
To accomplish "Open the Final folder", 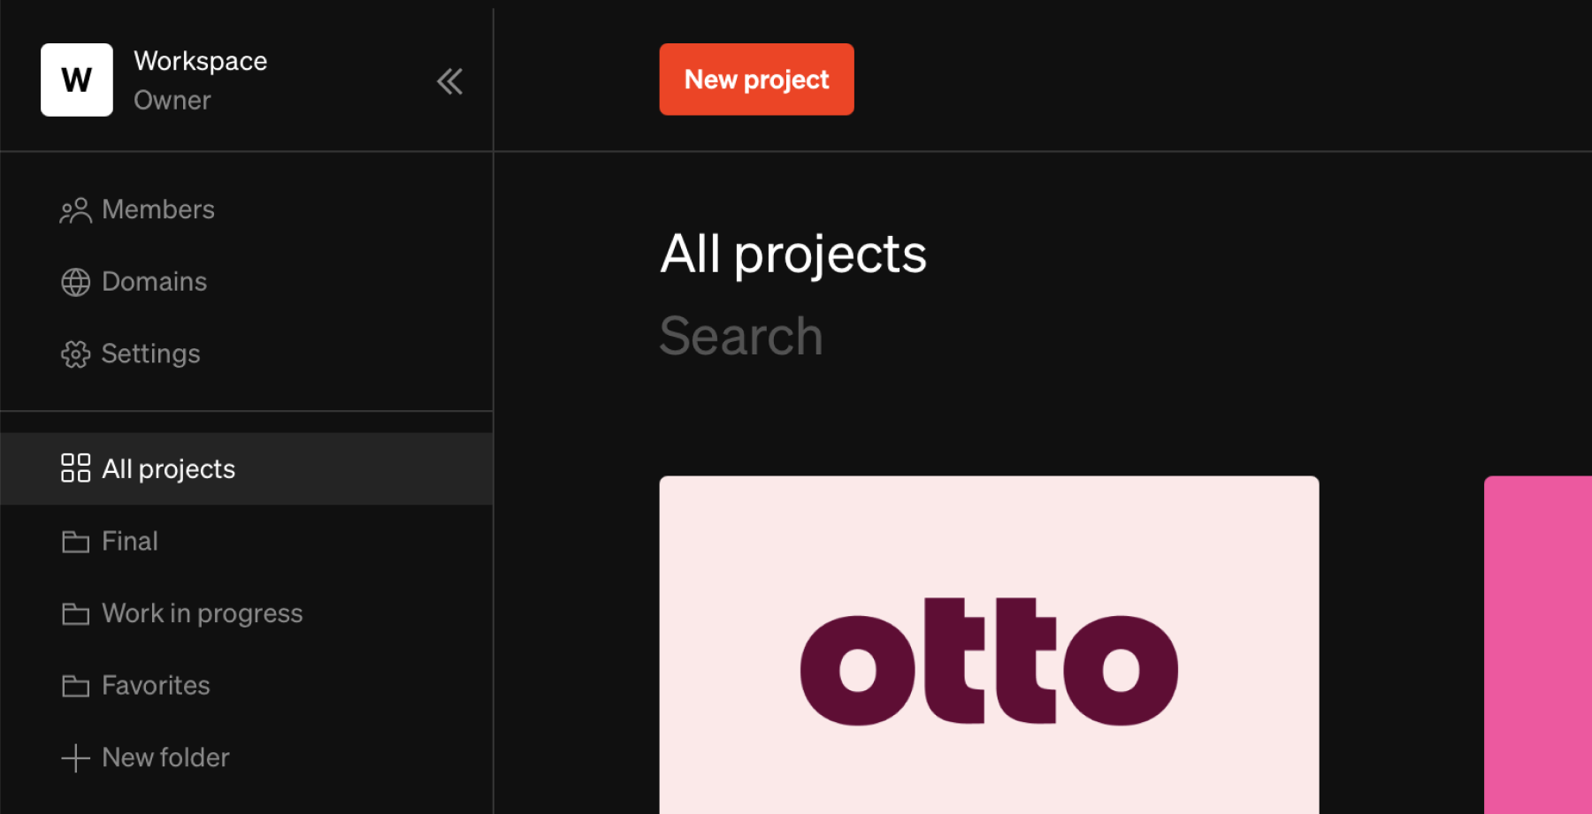I will [129, 541].
